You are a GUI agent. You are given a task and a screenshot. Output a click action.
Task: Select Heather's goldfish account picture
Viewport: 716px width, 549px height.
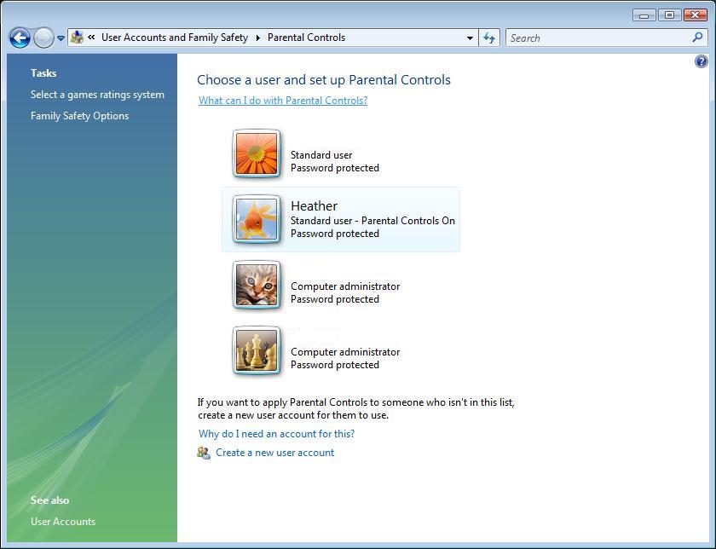(x=257, y=219)
